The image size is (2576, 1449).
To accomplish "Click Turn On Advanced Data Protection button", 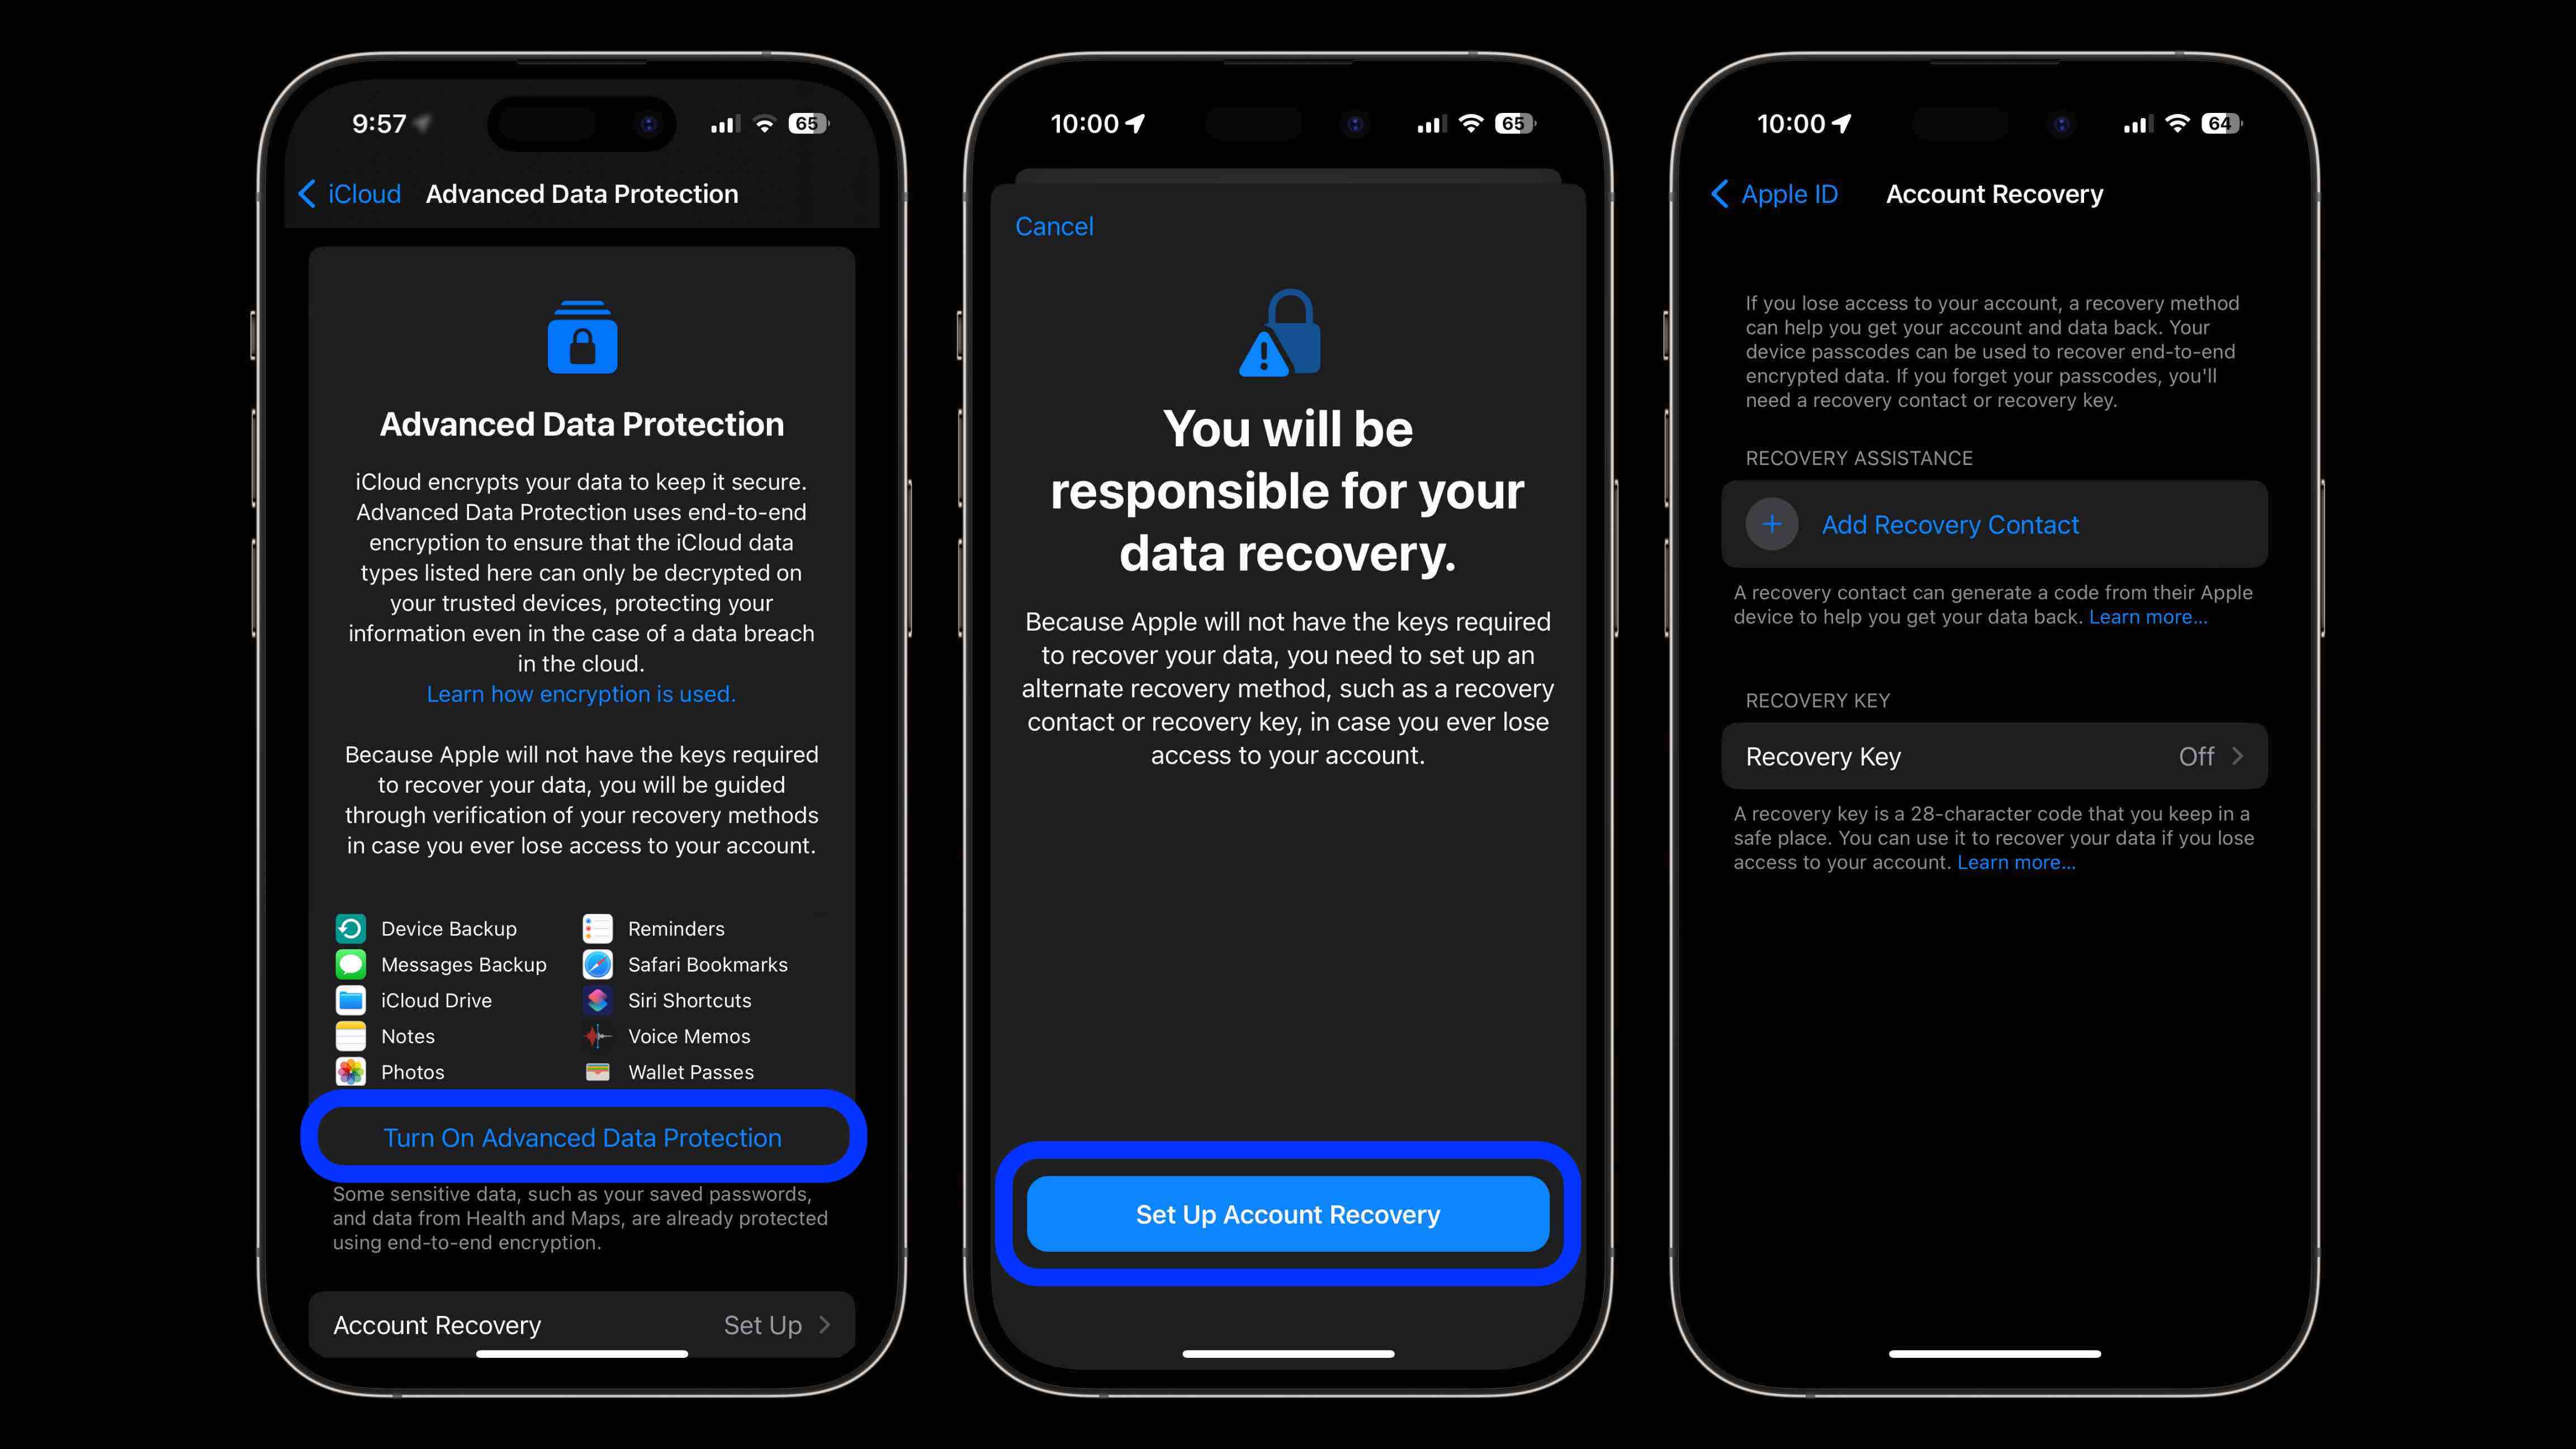I will 582,1136.
